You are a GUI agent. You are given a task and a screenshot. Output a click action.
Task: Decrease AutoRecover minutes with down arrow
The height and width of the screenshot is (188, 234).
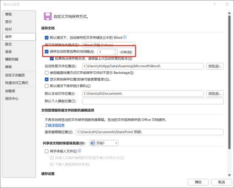tap(115, 53)
